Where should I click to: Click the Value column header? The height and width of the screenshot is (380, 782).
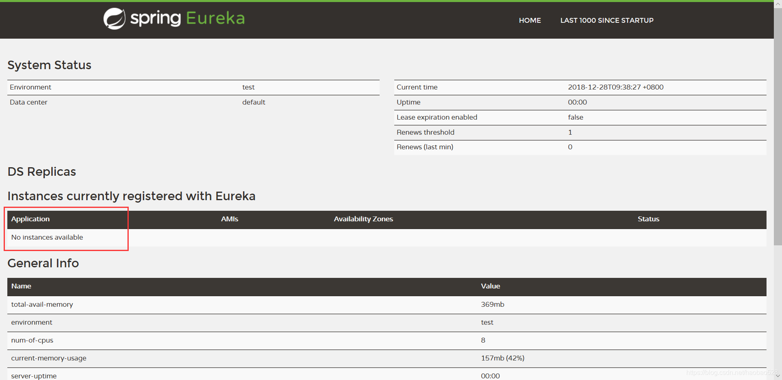coord(490,286)
